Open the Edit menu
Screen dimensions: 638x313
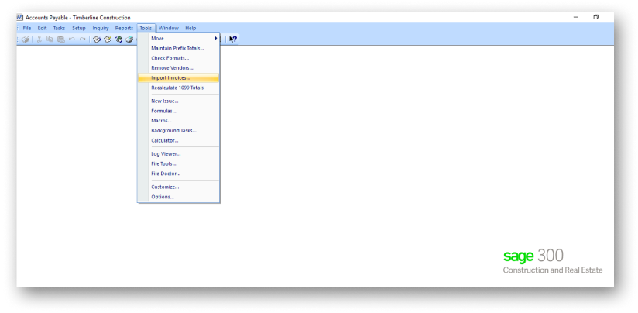pos(43,28)
